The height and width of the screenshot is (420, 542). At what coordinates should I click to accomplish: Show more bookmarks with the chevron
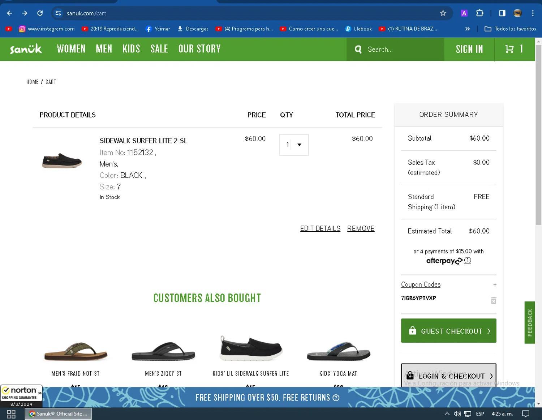coord(468,29)
